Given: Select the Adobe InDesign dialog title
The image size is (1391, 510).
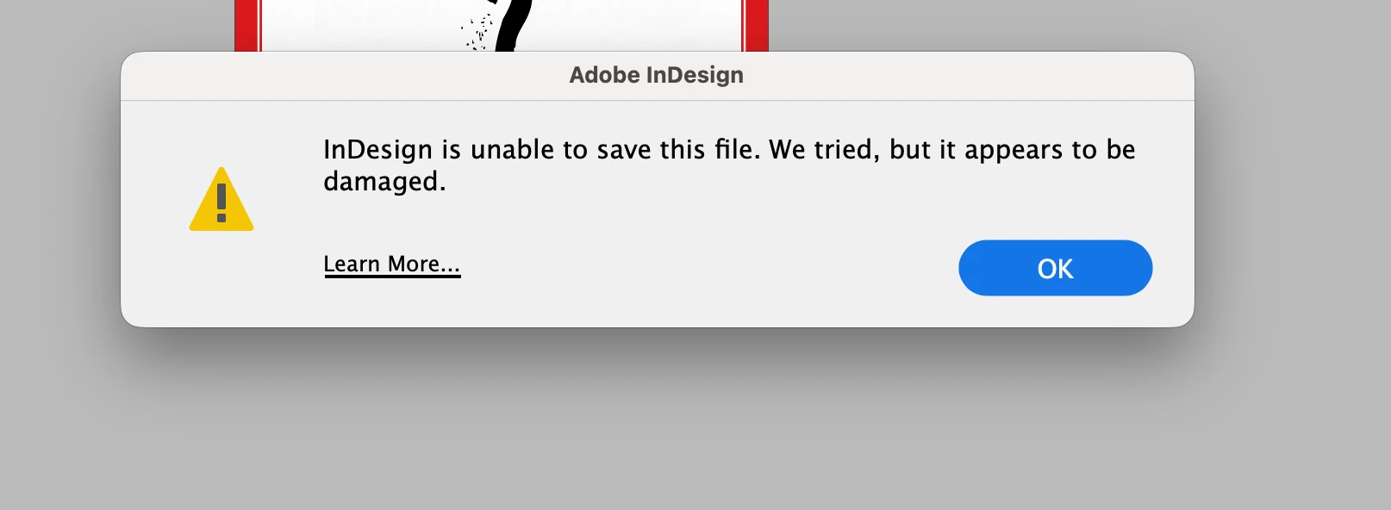Looking at the screenshot, I should (656, 75).
